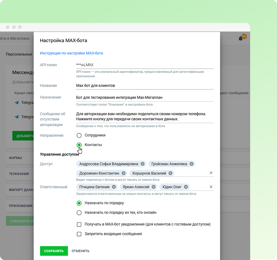The image size is (277, 260).
Task: Click Птицина Евгения chip name
Action: click(x=94, y=187)
